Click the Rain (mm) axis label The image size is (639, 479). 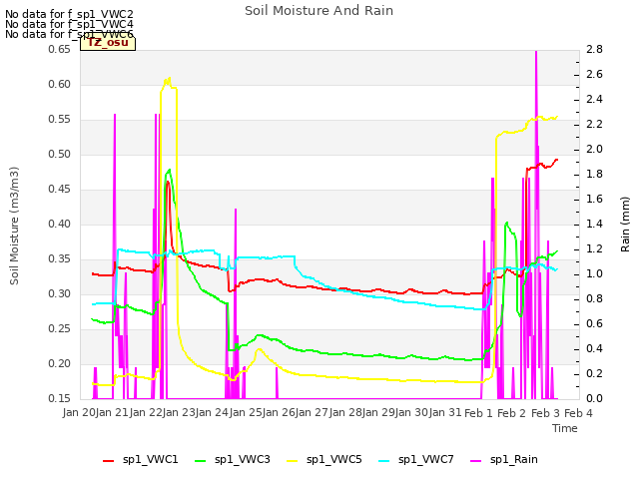(x=625, y=225)
